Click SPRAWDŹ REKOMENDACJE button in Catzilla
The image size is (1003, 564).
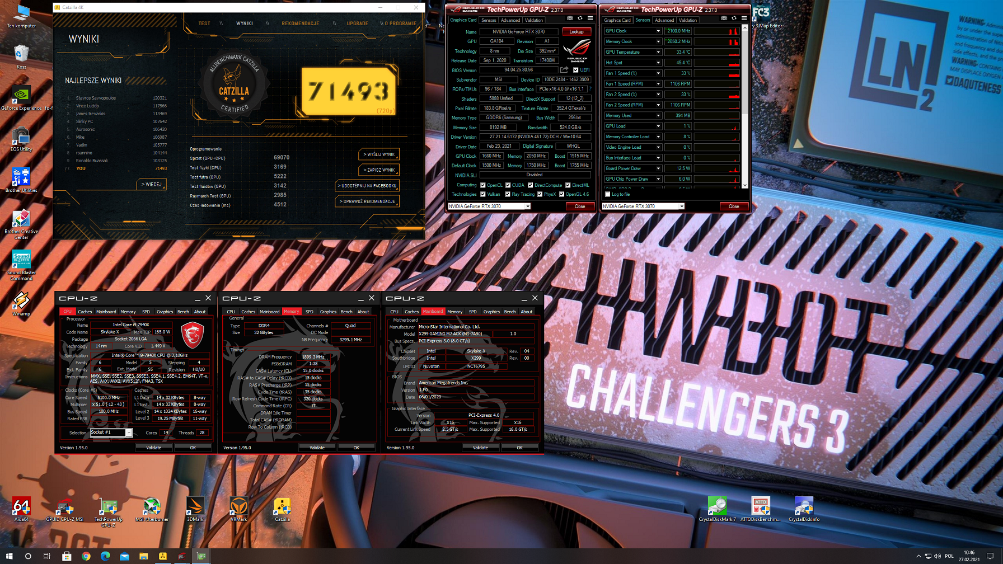coord(367,201)
